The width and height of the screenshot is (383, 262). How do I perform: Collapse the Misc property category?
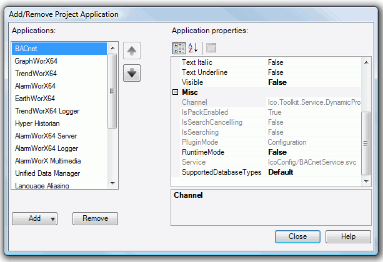[x=175, y=92]
